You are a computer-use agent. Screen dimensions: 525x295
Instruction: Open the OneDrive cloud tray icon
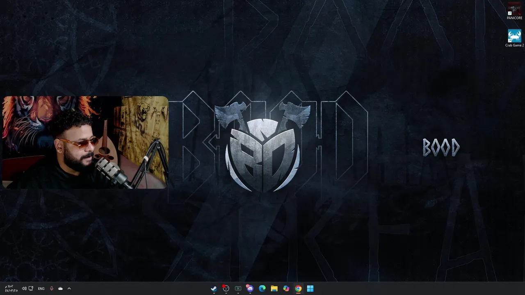point(60,288)
